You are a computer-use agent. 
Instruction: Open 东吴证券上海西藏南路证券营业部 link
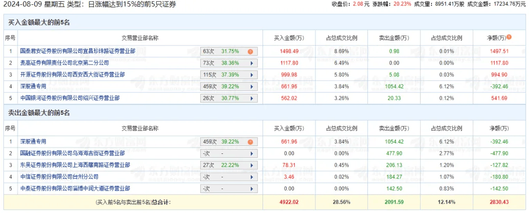75,165
